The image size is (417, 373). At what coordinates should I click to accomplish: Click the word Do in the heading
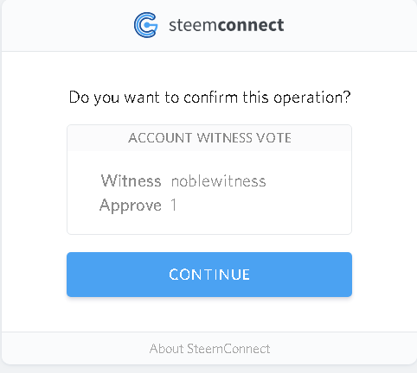(x=79, y=97)
